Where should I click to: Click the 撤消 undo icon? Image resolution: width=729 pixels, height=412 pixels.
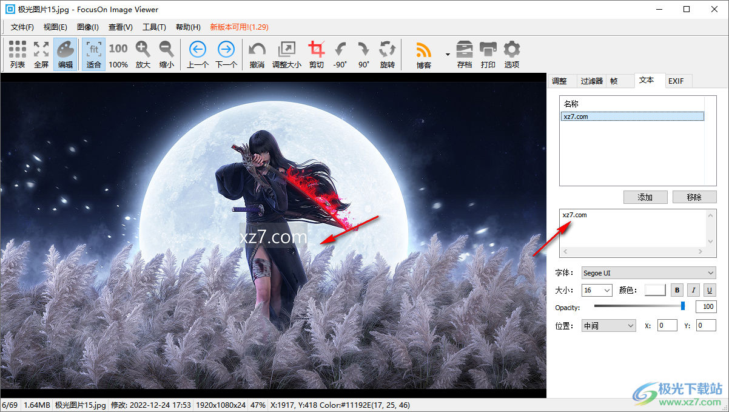coord(257,55)
